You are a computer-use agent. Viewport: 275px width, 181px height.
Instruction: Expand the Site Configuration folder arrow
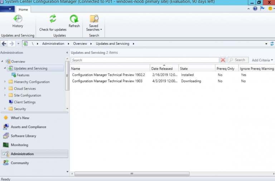tap(5, 95)
